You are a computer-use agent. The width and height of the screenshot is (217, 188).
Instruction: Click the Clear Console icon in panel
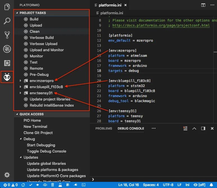pyautogui.click(x=185, y=128)
